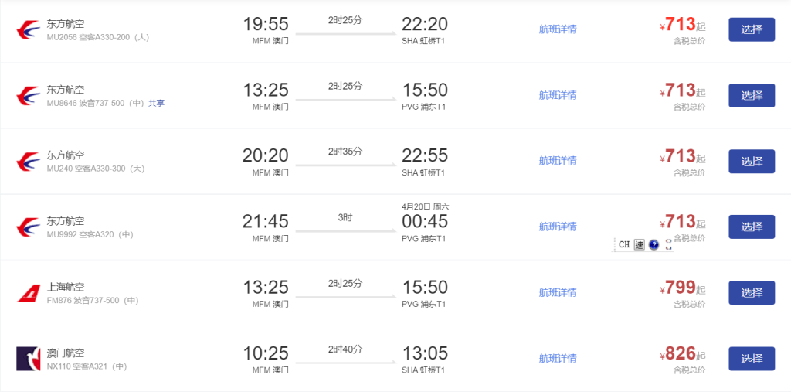791x392 pixels.
Task: Choose 选择 for flight MU2056 at 19:55
Action: (x=751, y=30)
